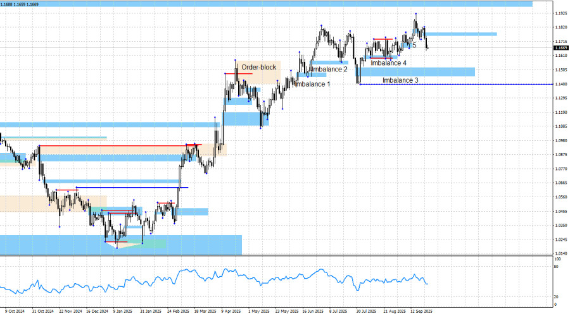Screen dimensions: 570x316
Task: Select the blue oscillator line in indicator panel
Action: (190, 276)
